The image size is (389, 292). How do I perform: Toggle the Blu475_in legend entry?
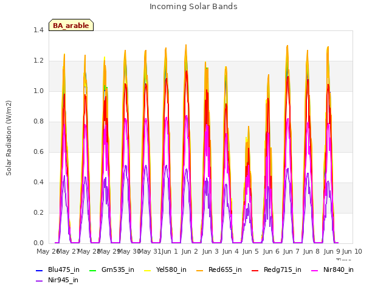(58, 269)
